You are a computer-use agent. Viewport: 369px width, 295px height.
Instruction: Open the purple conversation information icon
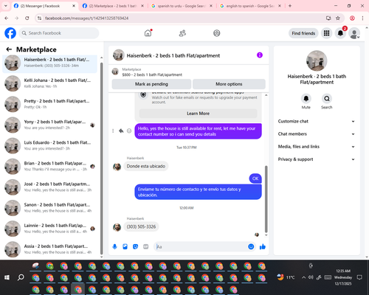click(260, 55)
